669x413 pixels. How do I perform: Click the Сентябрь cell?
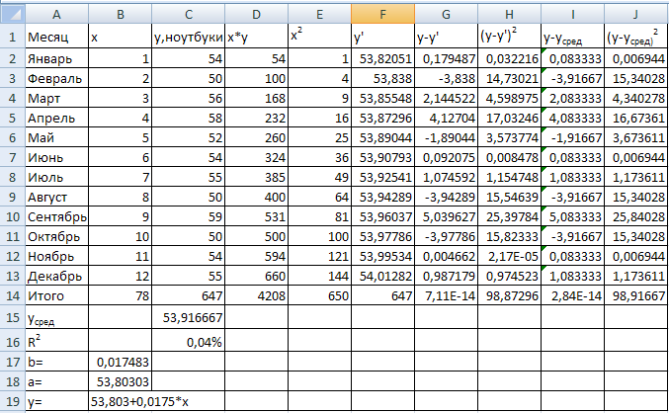[x=56, y=216]
